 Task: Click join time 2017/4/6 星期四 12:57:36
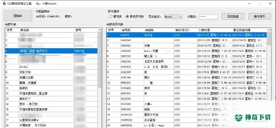[214, 93]
